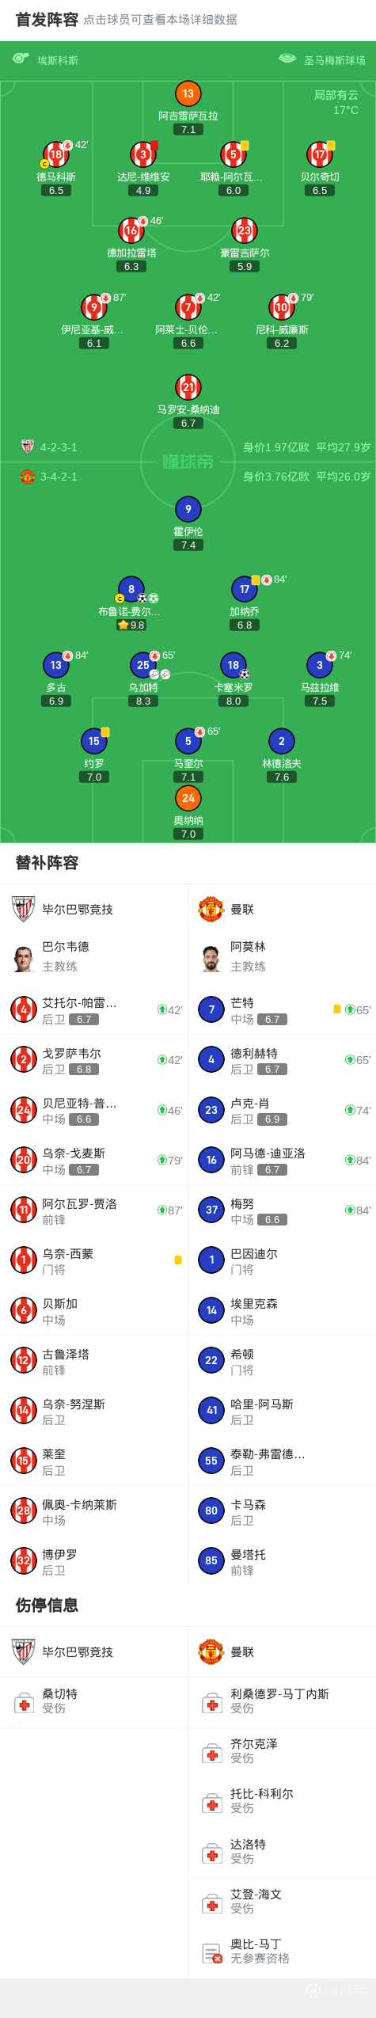Open 尼科-威廉斯 number 10 jersey icon
This screenshot has height=2018, width=376.
click(x=282, y=307)
